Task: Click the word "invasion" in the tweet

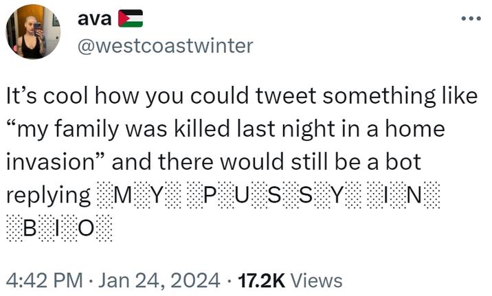Action: [53, 162]
